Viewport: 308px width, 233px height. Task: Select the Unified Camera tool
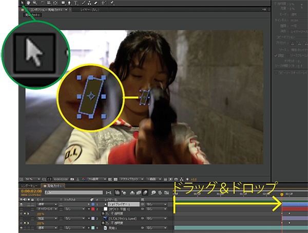coord(49,3)
